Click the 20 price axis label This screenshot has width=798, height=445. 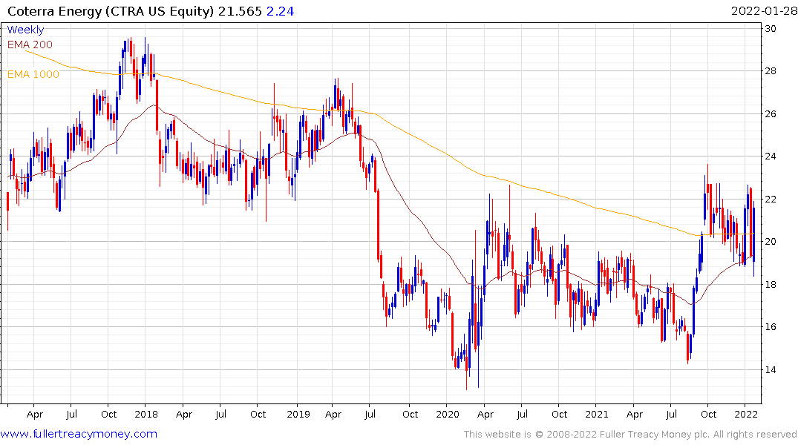coord(771,242)
